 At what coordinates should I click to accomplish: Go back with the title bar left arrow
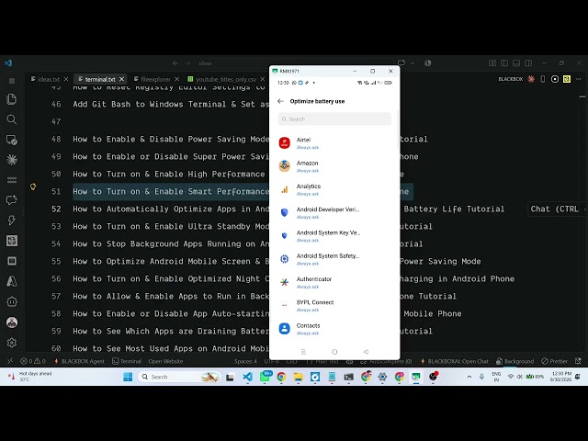tap(175, 63)
